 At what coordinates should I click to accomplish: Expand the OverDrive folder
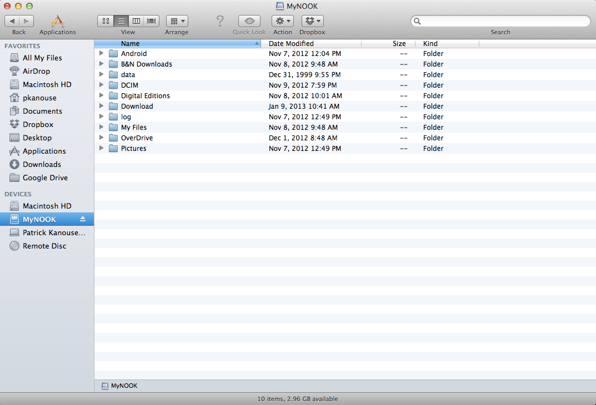click(x=102, y=138)
